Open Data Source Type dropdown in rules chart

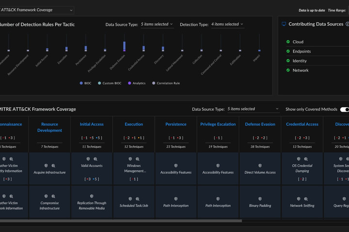pos(157,24)
